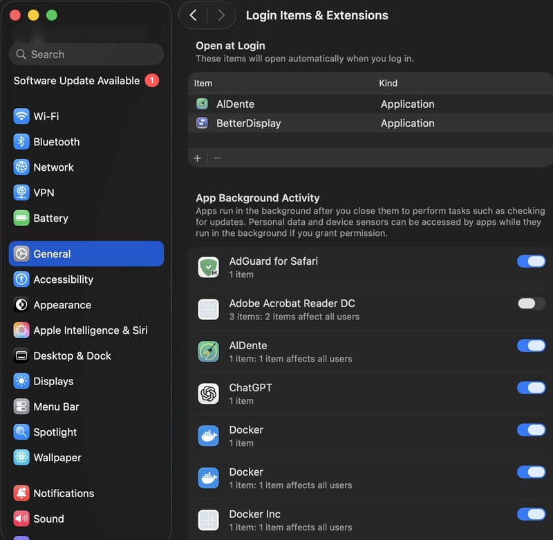The height and width of the screenshot is (540, 553).
Task: Open Apple Intelligence & Siri icon
Action: pyautogui.click(x=21, y=330)
